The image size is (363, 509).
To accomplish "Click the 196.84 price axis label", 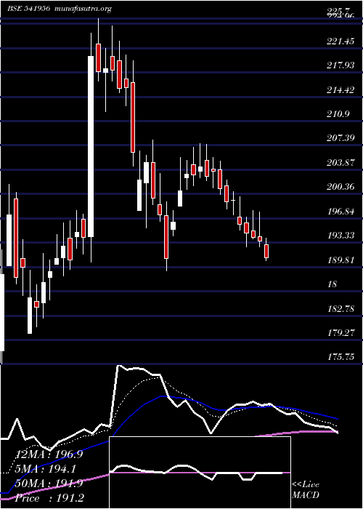I will [x=340, y=212].
